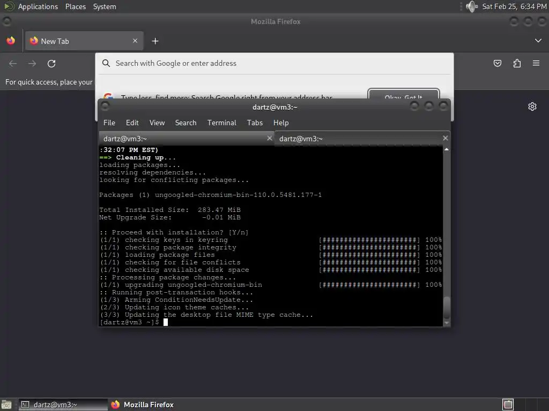The image size is (549, 411).
Task: Close the second terminal tab
Action: pos(446,139)
